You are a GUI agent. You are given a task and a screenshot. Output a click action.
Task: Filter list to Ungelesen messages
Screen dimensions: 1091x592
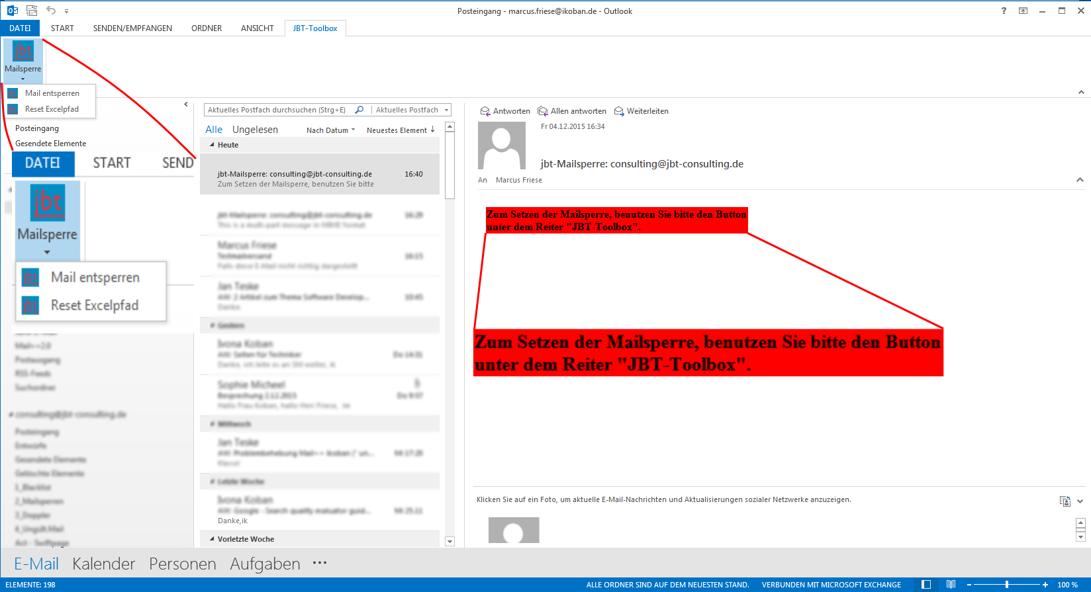pos(255,130)
